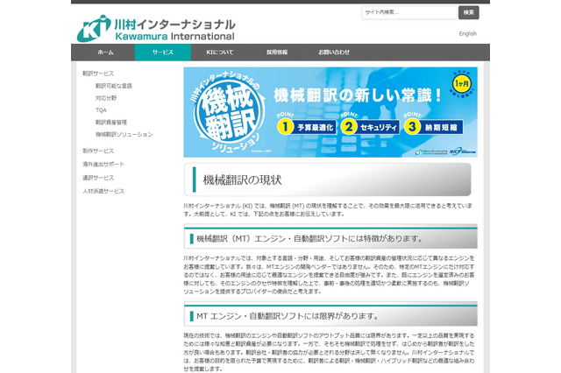Open TQA sidebar link
The image size is (561, 373).
[101, 110]
